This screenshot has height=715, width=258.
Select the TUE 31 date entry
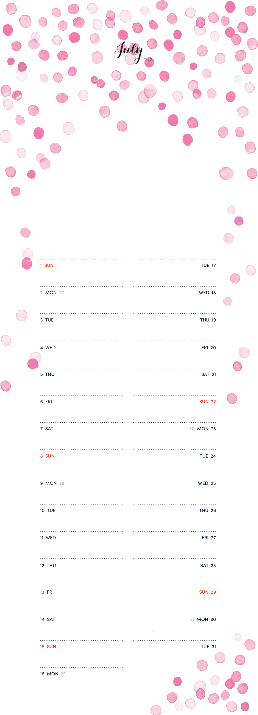(x=208, y=647)
